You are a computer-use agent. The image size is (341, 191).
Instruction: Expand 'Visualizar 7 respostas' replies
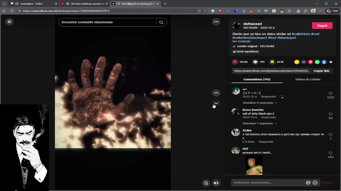[259, 123]
